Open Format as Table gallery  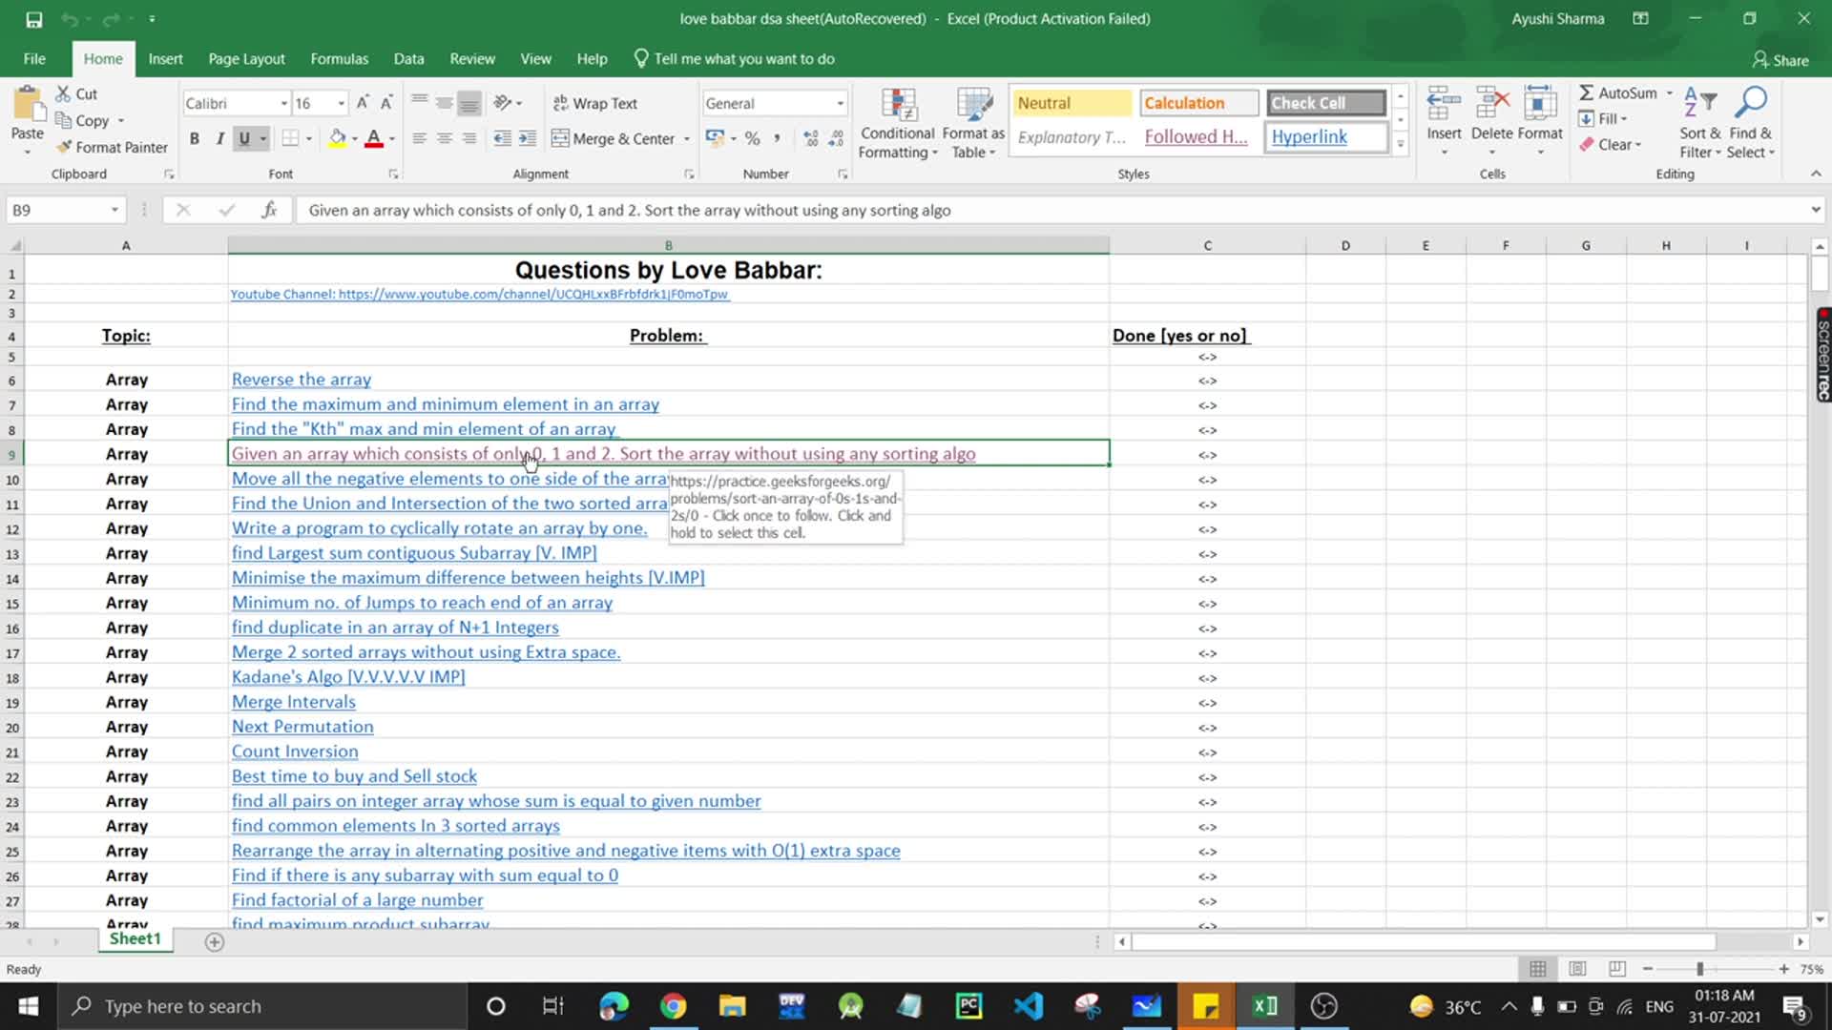click(x=973, y=124)
